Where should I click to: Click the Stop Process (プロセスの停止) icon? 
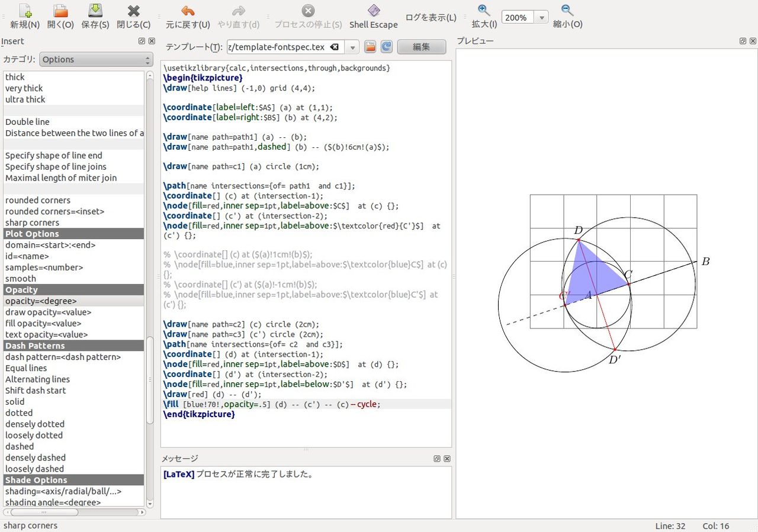[x=308, y=11]
